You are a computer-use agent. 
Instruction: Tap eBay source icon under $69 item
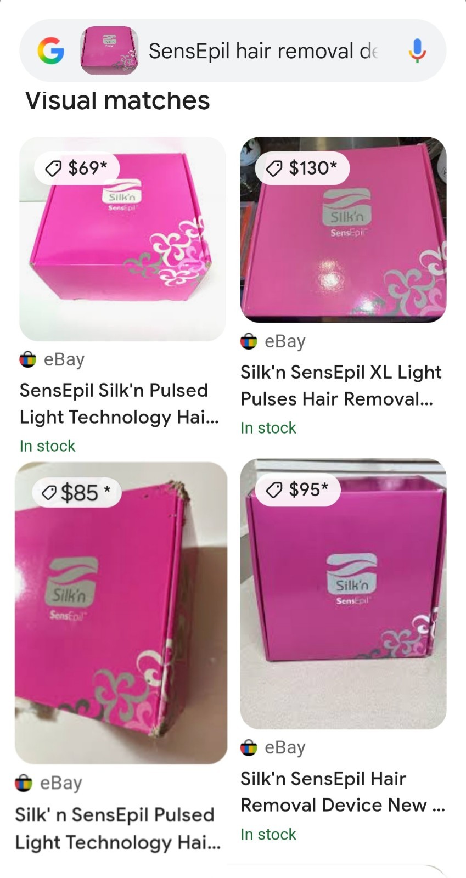[28, 360]
